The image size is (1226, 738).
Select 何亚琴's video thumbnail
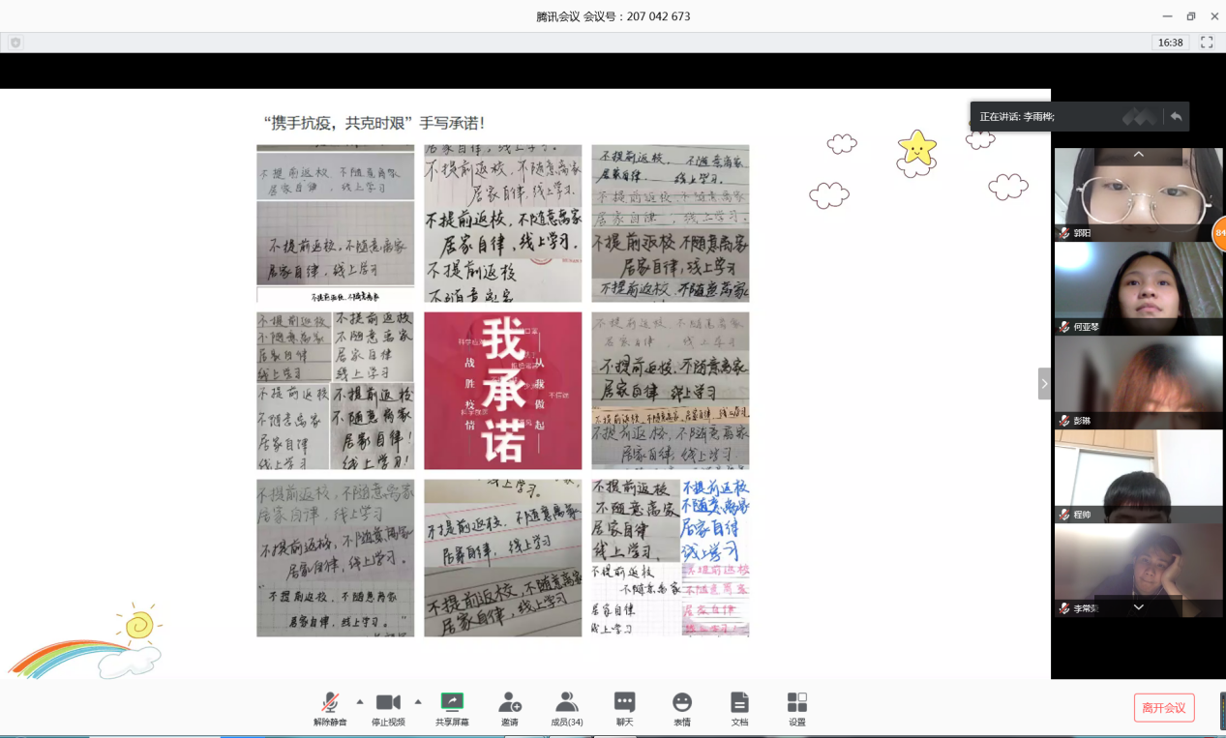1138,286
